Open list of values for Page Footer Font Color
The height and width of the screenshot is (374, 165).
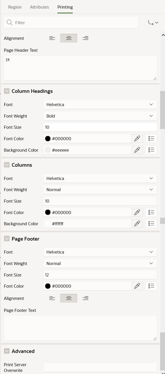point(151,286)
